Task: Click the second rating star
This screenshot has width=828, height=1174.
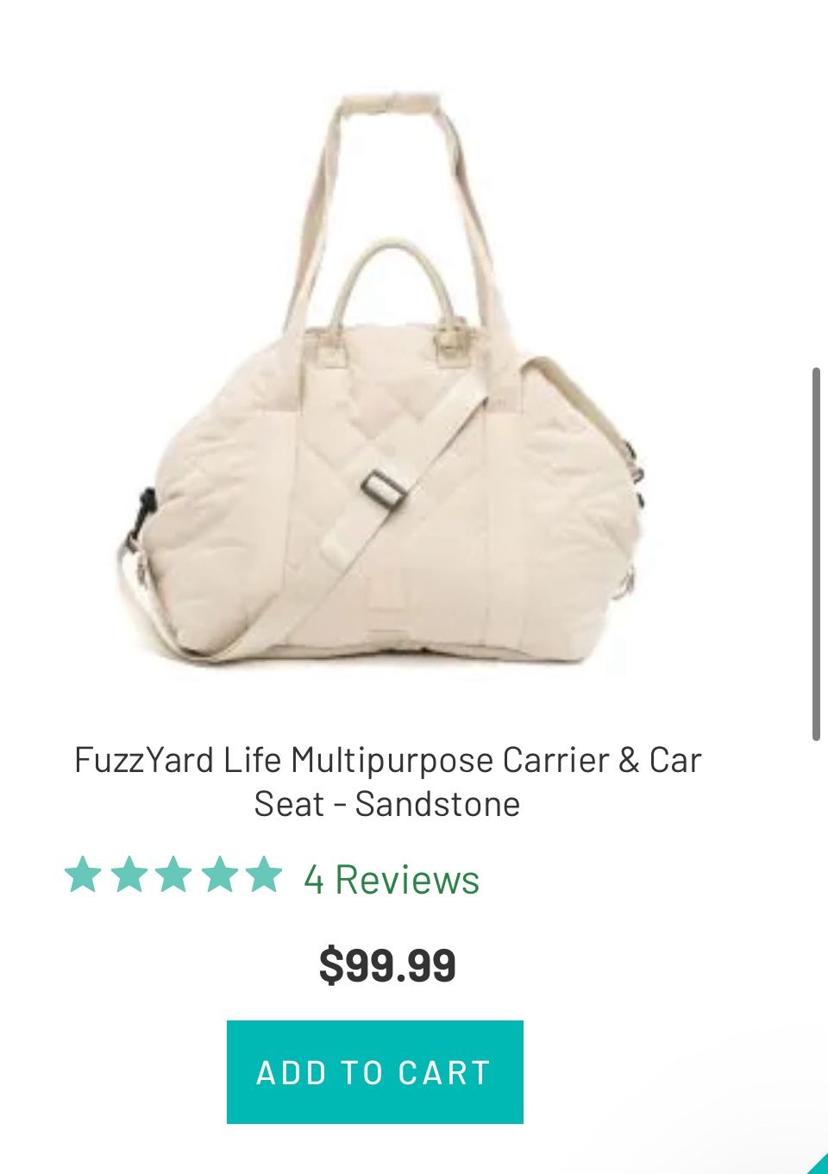Action: click(x=129, y=875)
